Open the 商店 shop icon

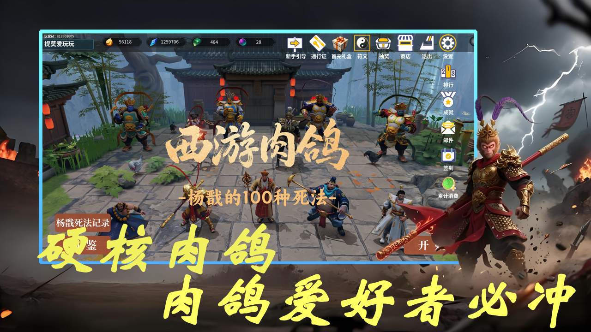point(405,43)
